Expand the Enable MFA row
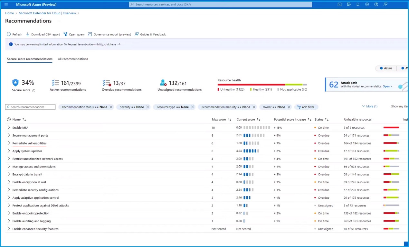The width and height of the screenshot is (409, 247). pos(9,128)
